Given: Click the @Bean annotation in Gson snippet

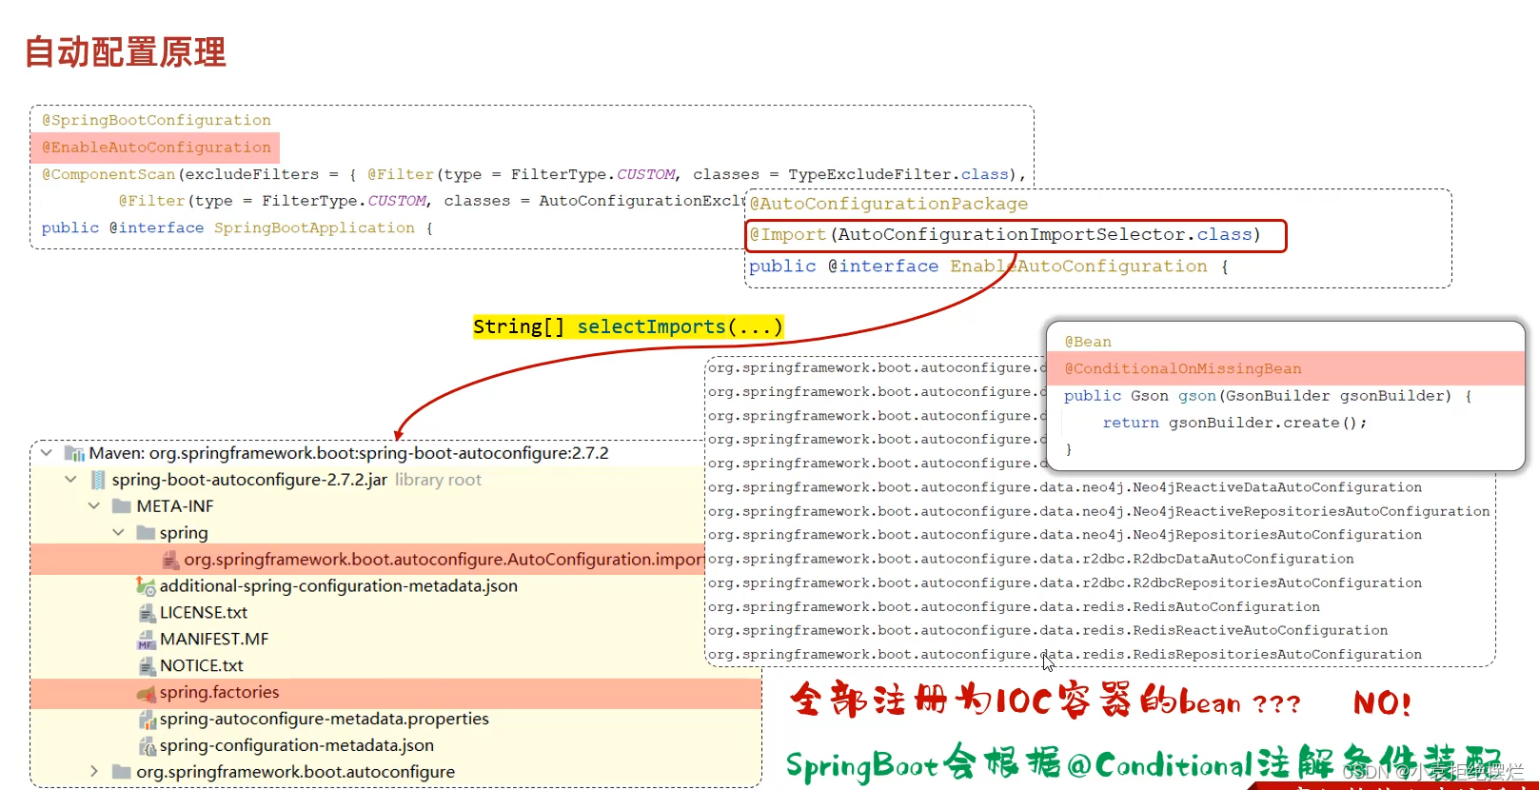Looking at the screenshot, I should click(1088, 342).
